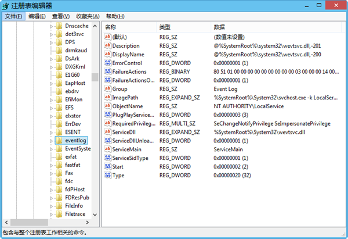
Task: Click the 'Event Log' data cell
Action: coord(226,89)
